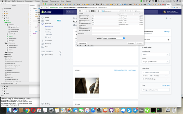Toggle sidebar in file dialog

[80, 11]
